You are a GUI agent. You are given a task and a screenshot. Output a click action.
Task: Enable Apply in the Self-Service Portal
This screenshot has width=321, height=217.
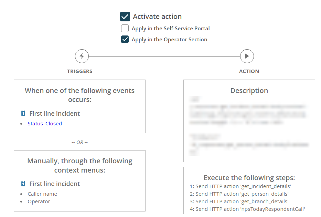pos(125,28)
